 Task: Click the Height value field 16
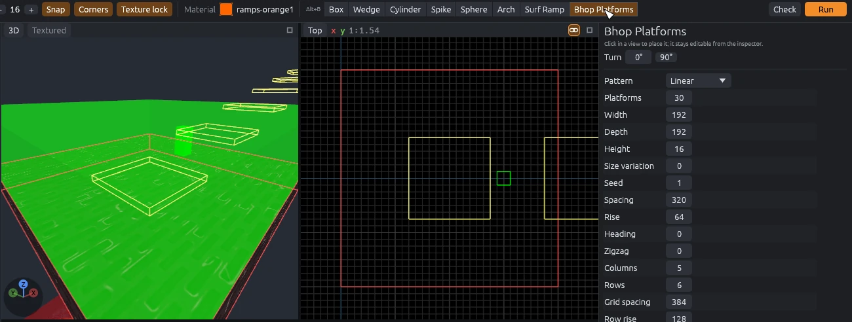(679, 149)
